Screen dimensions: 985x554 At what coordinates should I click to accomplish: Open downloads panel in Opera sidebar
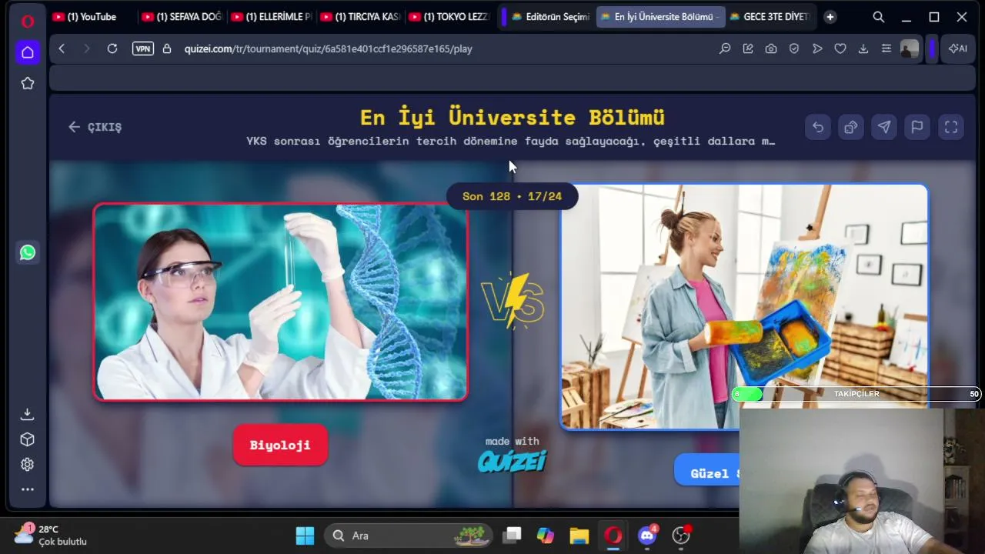[28, 414]
